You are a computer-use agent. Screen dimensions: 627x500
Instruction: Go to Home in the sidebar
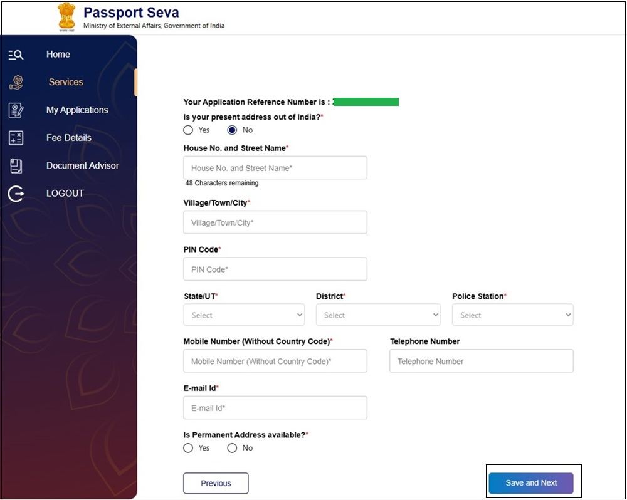58,55
